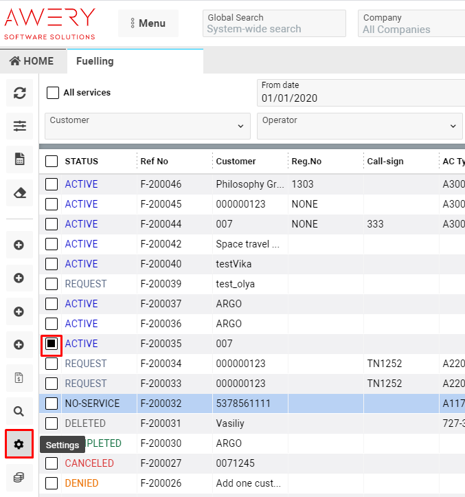Viewport: 465px width, 497px height.
Task: Click the dollar invoice document icon
Action: click(x=19, y=377)
